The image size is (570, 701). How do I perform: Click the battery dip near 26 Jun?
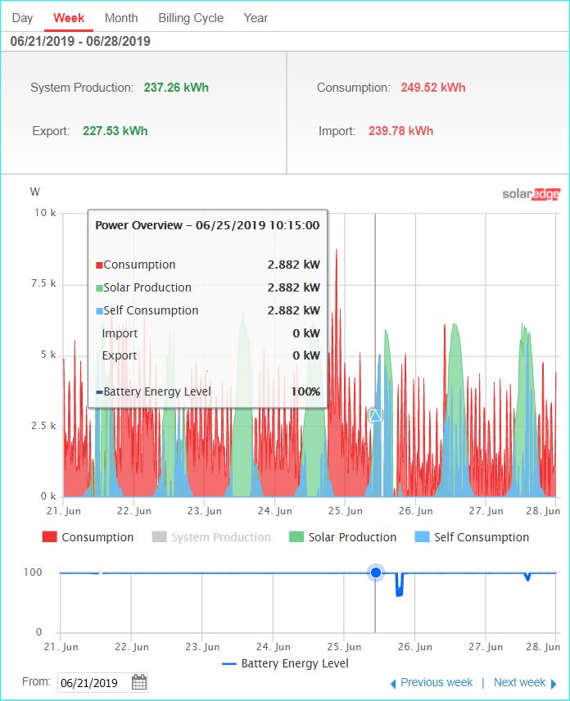pos(399,585)
